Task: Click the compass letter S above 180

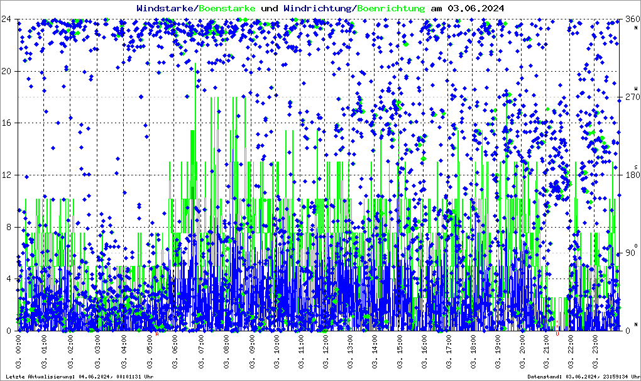Action: click(636, 167)
